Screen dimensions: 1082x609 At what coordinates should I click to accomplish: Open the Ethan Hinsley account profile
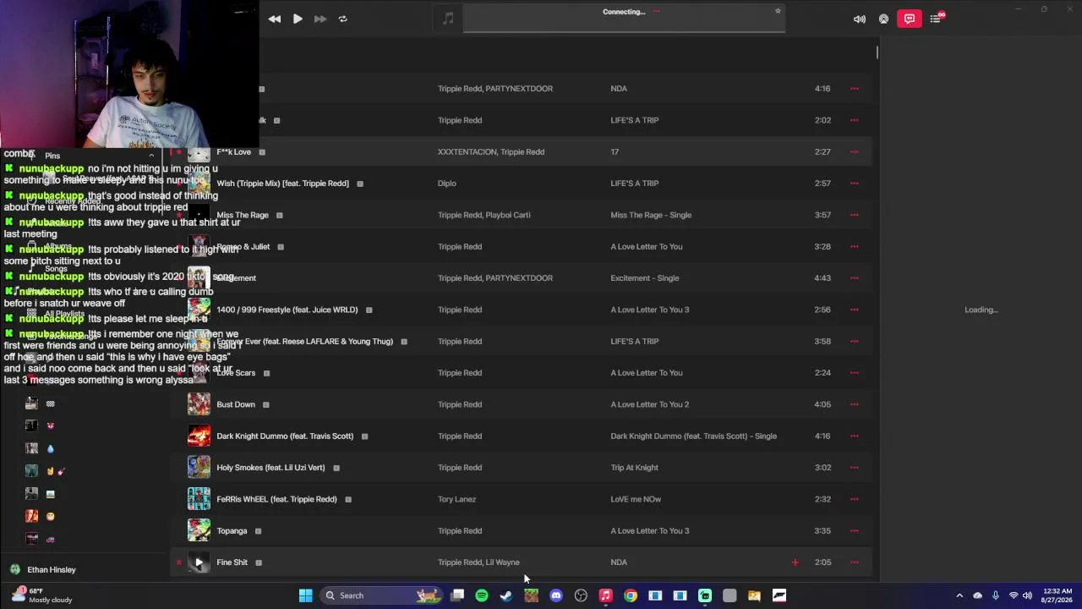pos(42,569)
